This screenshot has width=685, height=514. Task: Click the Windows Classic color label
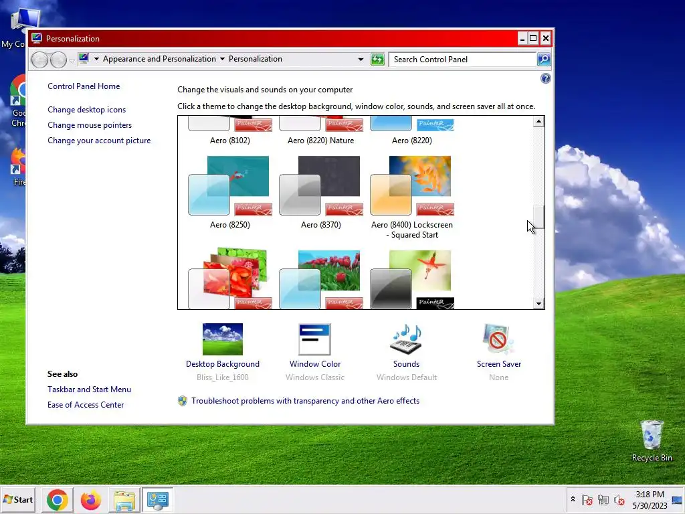point(314,377)
